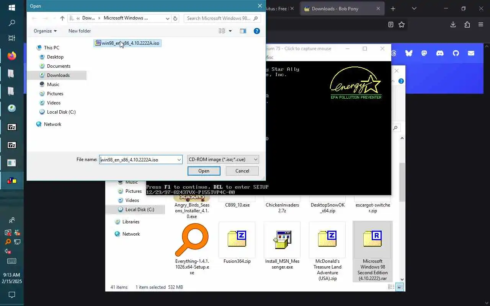Open help in the Open dialog
Viewport: 490px width, 306px height.
pos(257,31)
